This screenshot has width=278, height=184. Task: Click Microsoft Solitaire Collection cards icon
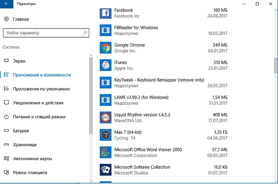(105, 170)
